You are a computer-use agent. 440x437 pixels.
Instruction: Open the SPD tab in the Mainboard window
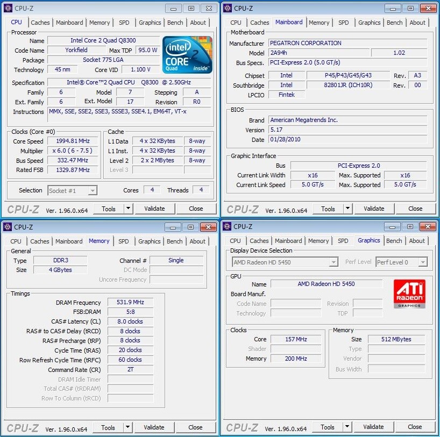(344, 23)
